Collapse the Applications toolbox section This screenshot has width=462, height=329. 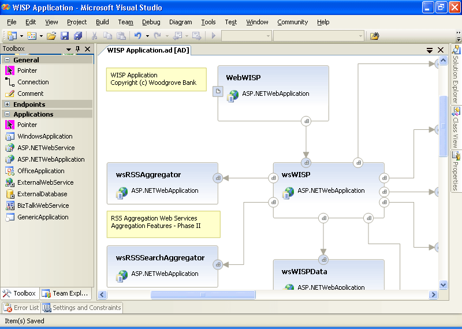click(7, 114)
